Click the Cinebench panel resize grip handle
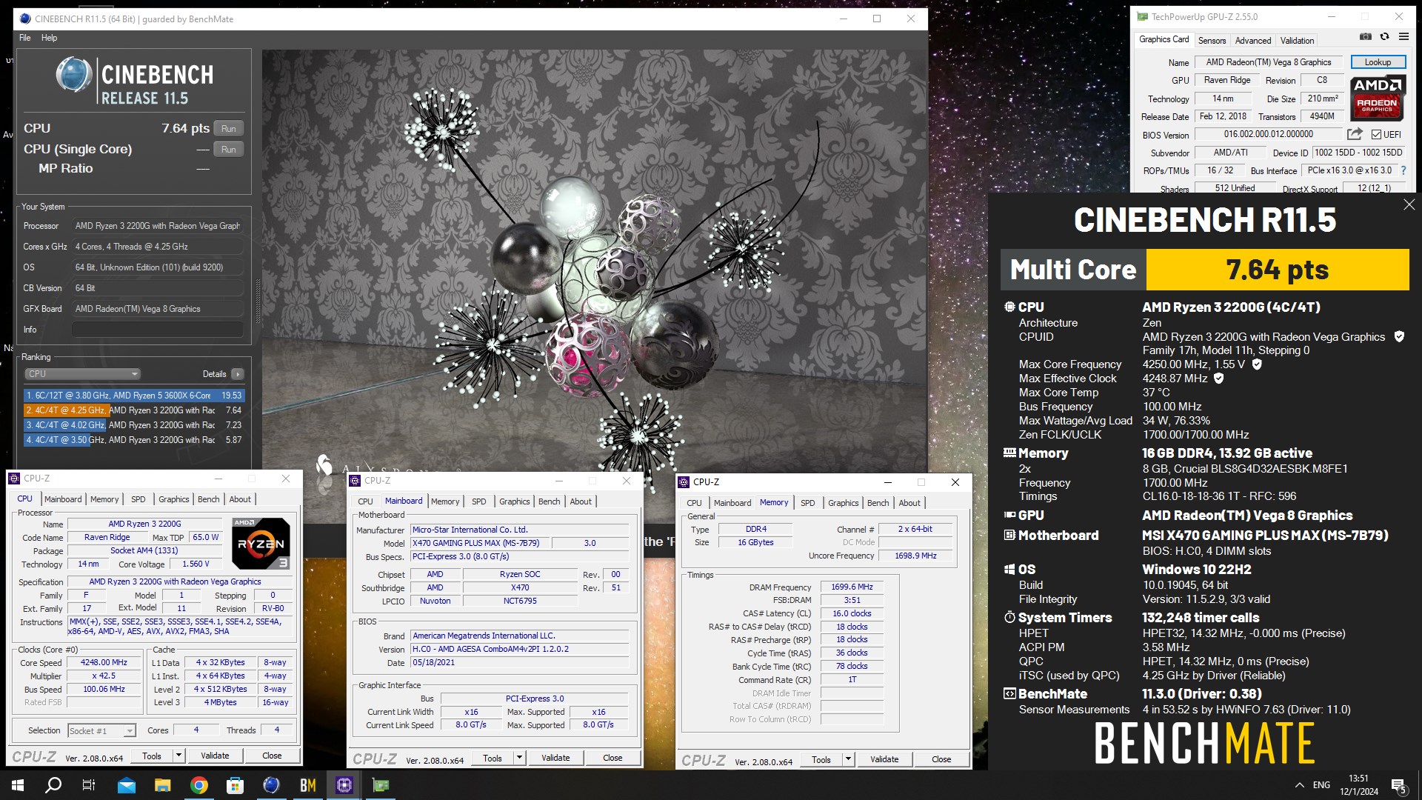Image resolution: width=1422 pixels, height=800 pixels. coord(258,301)
